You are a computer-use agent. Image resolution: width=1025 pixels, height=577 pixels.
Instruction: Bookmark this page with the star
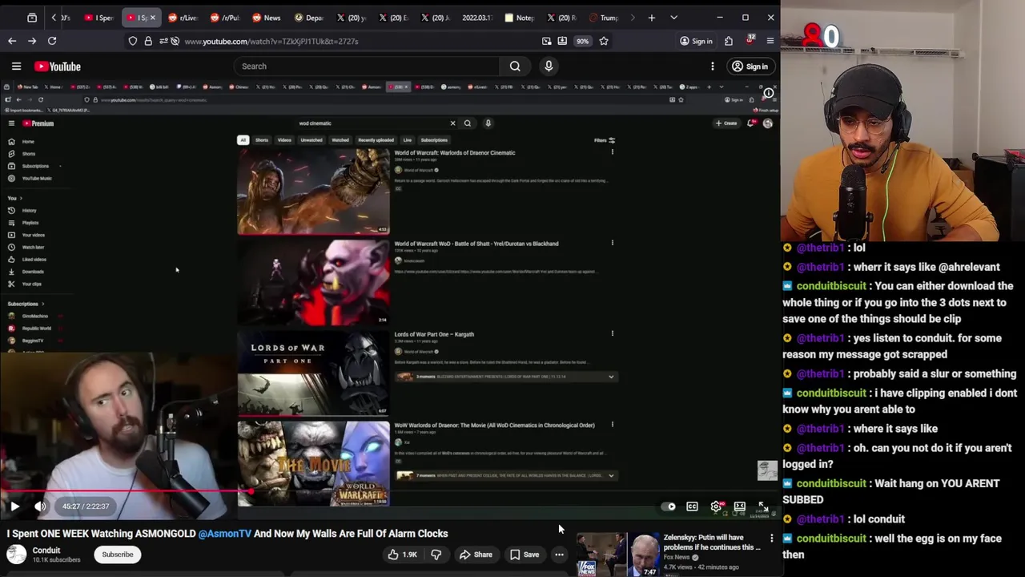[604, 41]
